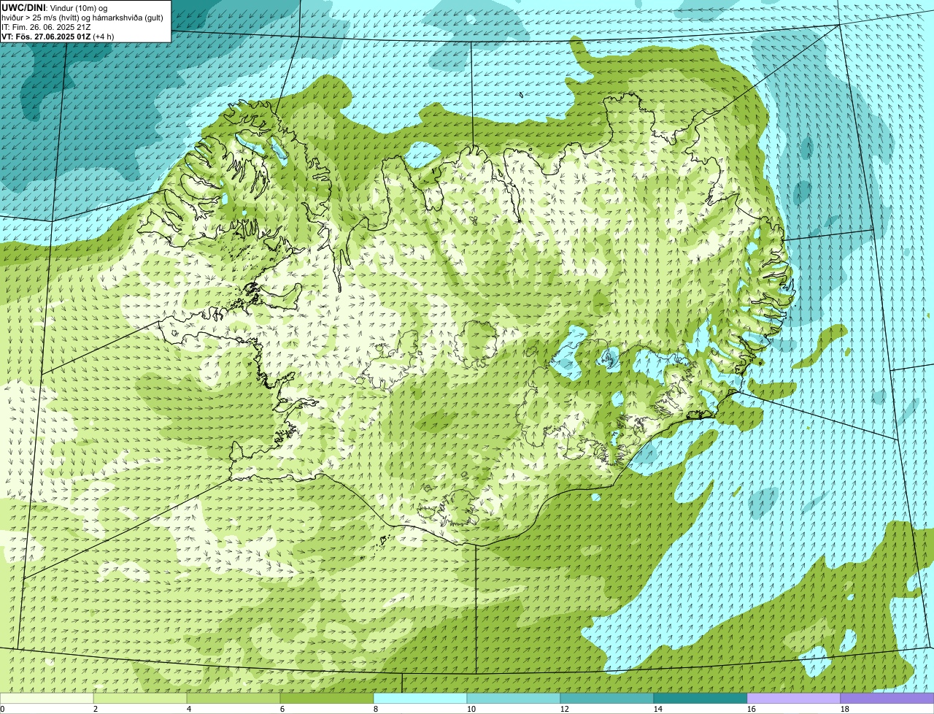Click the legend scale label "10"
The width and height of the screenshot is (934, 714).
(471, 709)
